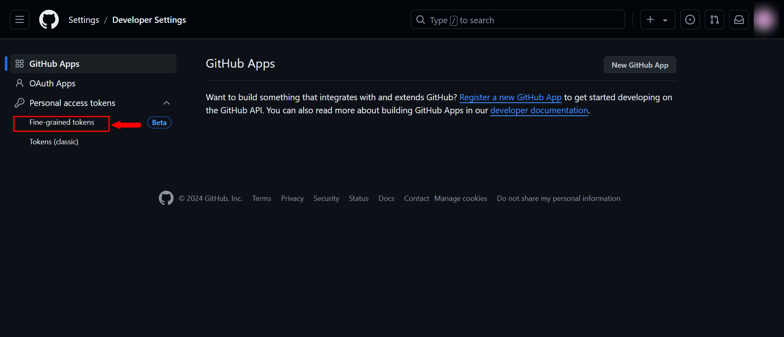
Task: Focus the Type / to search field
Action: [518, 20]
